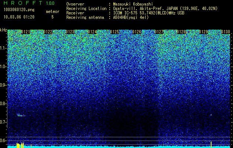Viewport: 233px width, 148px height.
Task: Click the 0121 time marker
Action: pyautogui.click(x=26, y=32)
